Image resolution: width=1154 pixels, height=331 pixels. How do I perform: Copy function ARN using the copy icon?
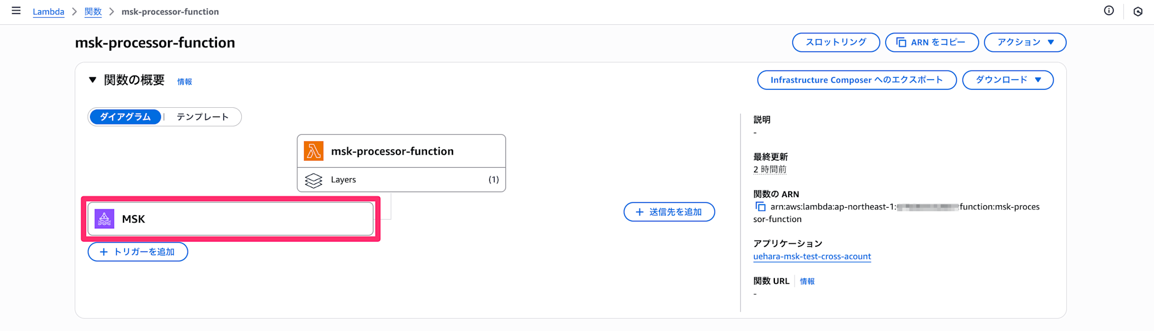[x=760, y=206]
